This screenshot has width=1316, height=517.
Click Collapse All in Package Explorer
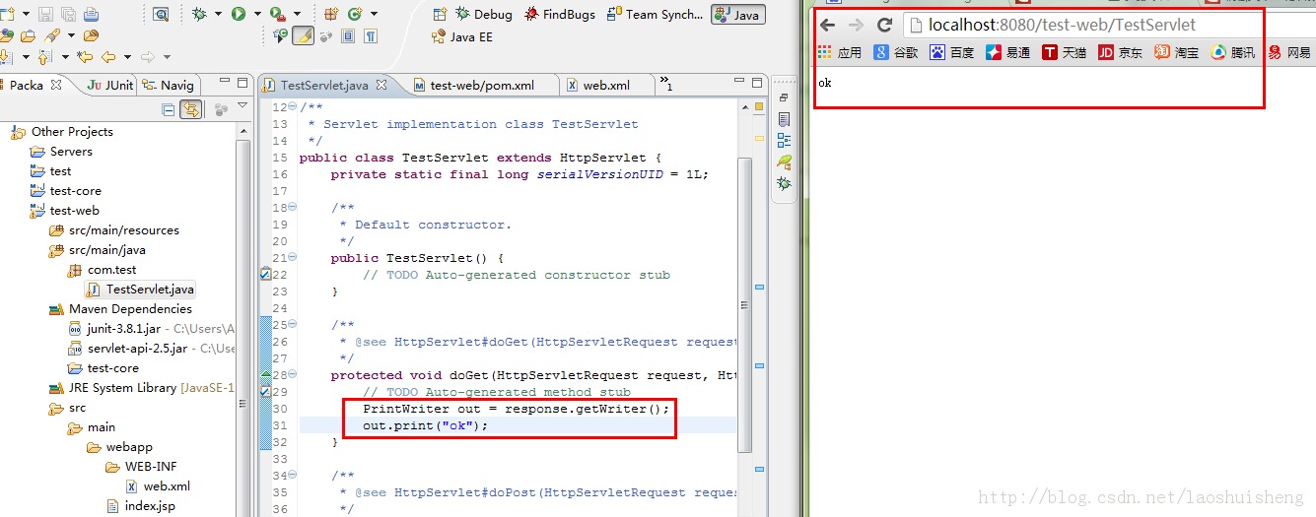[169, 109]
